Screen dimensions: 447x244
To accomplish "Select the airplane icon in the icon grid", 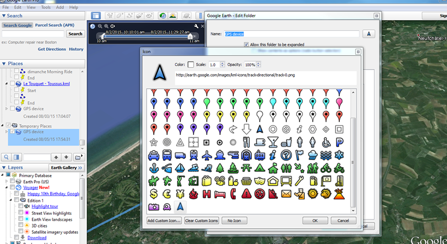I will click(x=207, y=155).
